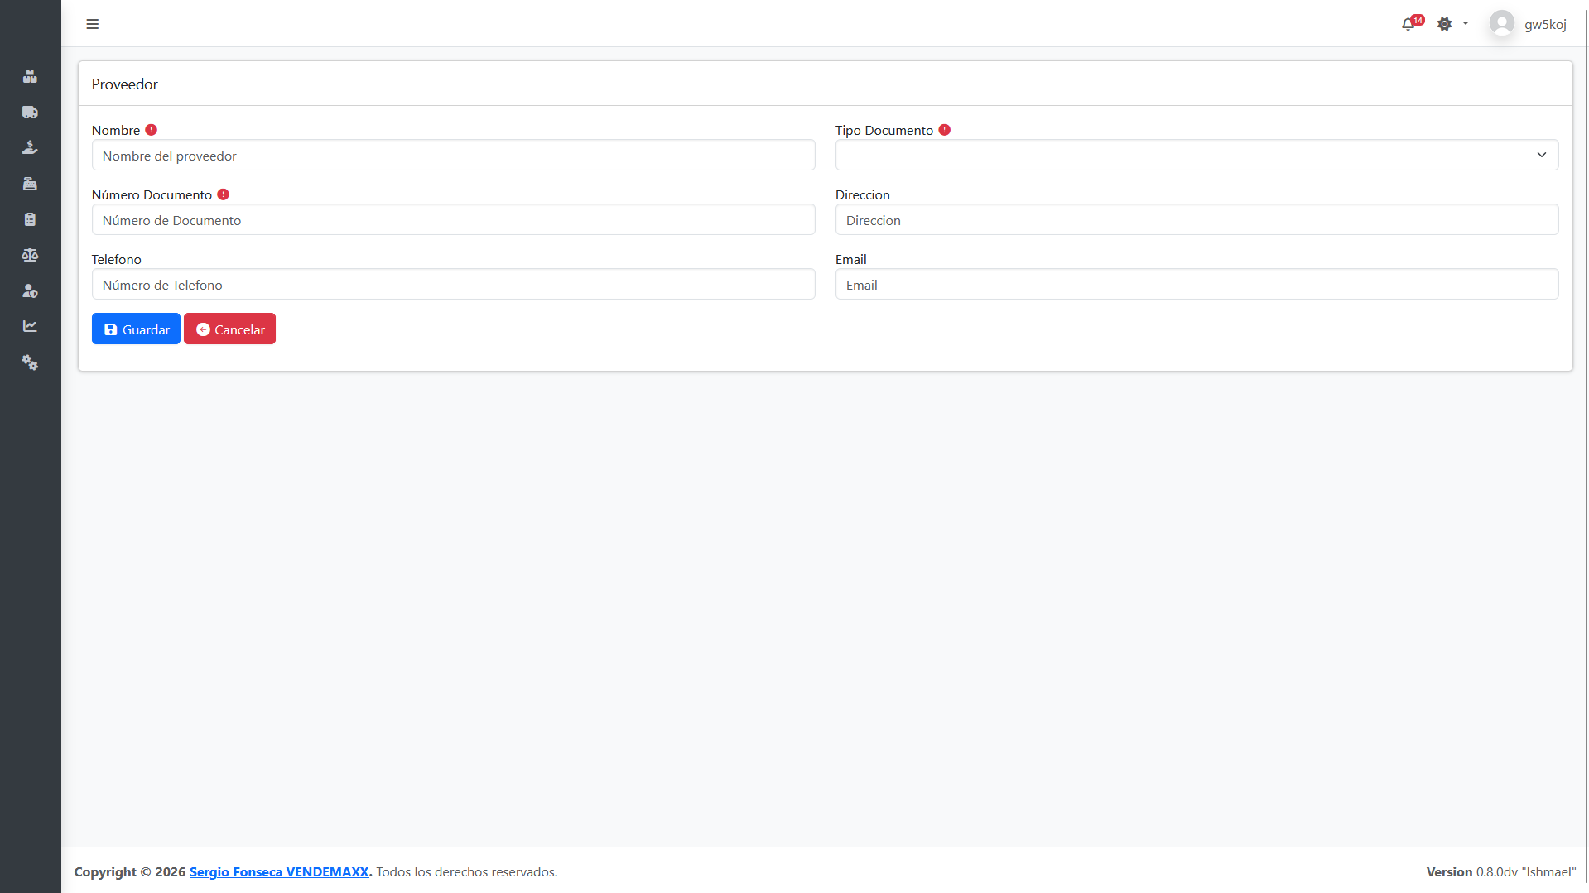
Task: Click the Proveedor card header text
Action: pyautogui.click(x=125, y=84)
